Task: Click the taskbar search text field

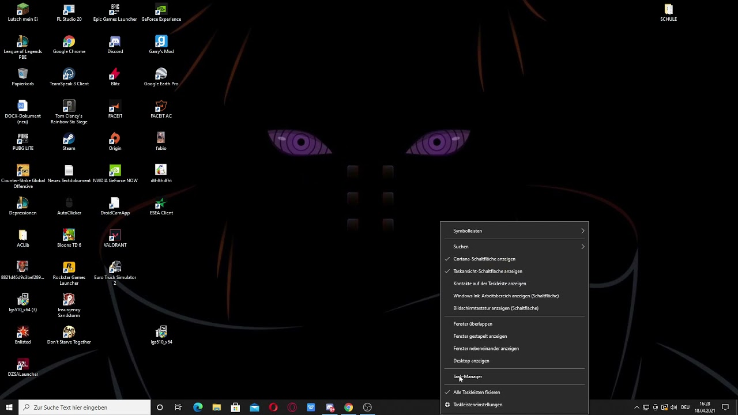Action: 85,408
